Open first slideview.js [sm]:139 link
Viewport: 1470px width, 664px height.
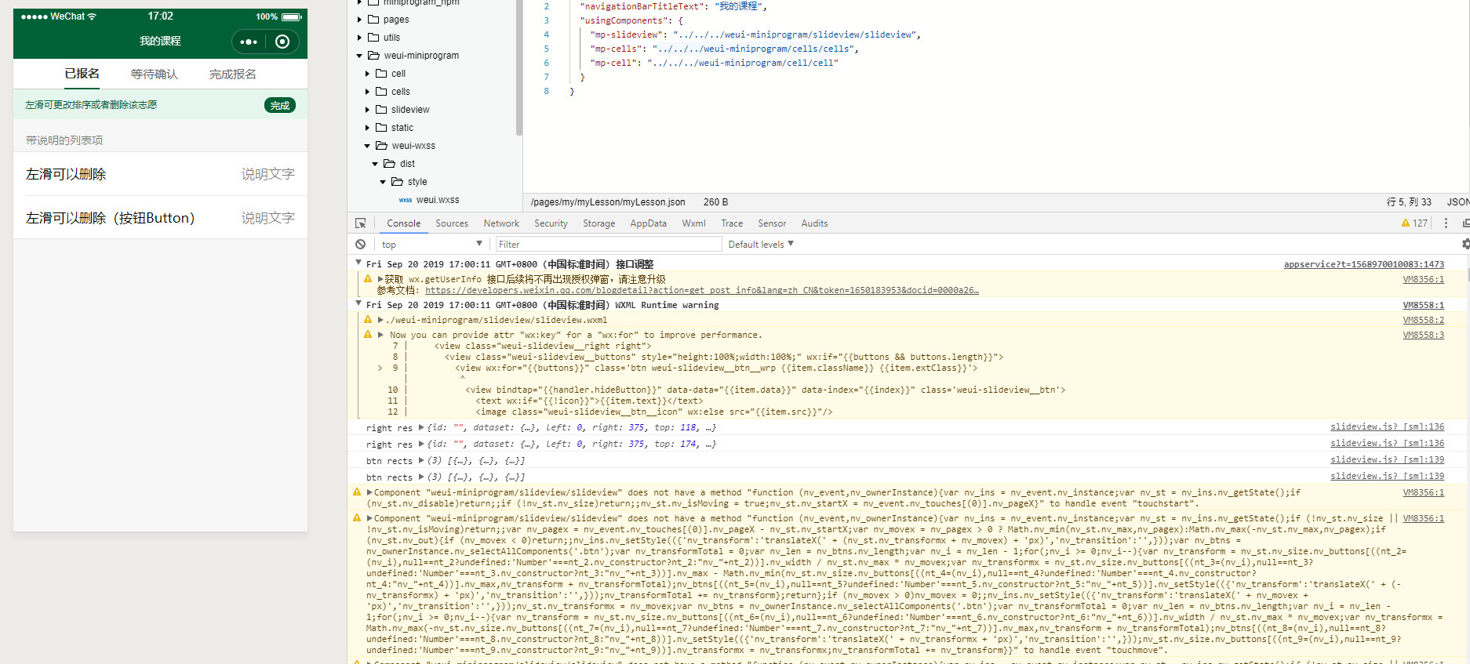point(1387,460)
